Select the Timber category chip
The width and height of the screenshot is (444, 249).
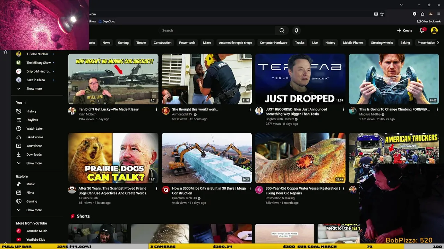coord(141,43)
